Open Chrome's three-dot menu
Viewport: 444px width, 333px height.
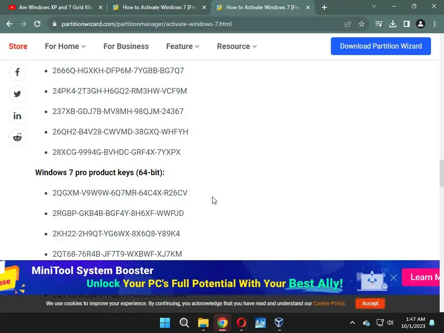coord(434,24)
